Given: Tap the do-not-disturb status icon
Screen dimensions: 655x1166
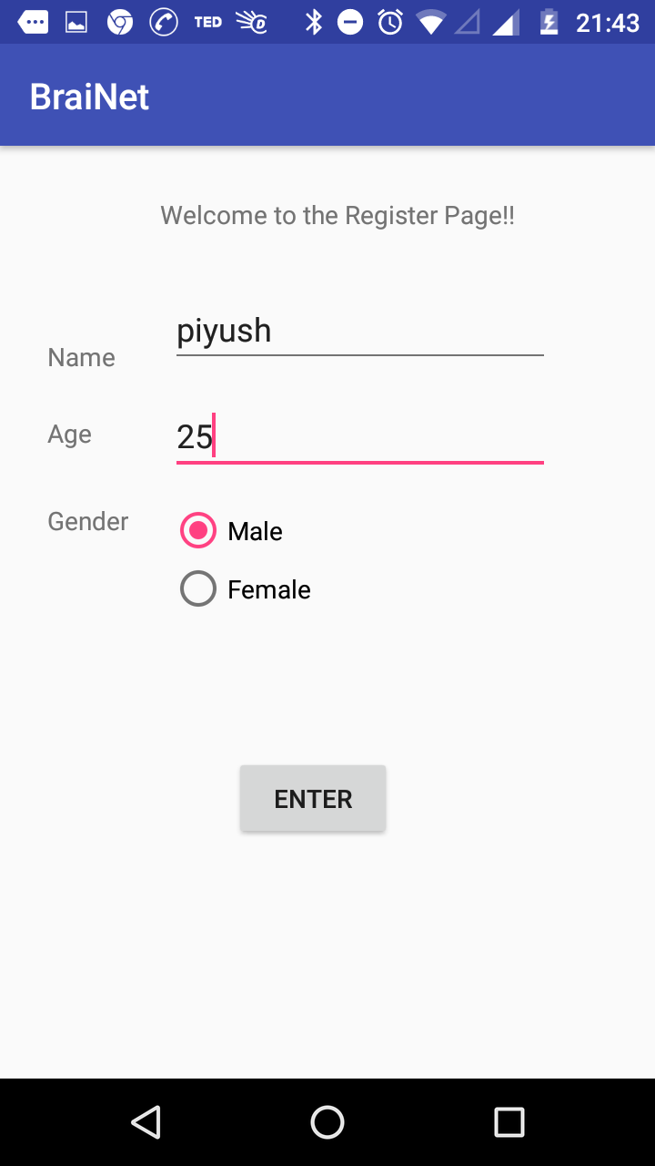Looking at the screenshot, I should pos(350,22).
